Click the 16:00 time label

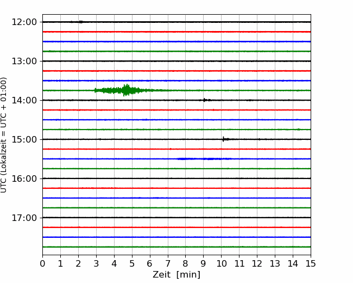24,179
